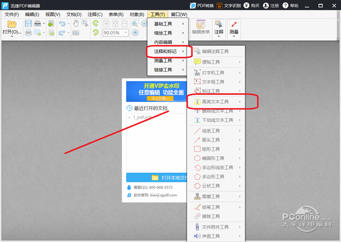Expand the scanner dropdown arrow
The image size is (341, 242).
pos(44,23)
